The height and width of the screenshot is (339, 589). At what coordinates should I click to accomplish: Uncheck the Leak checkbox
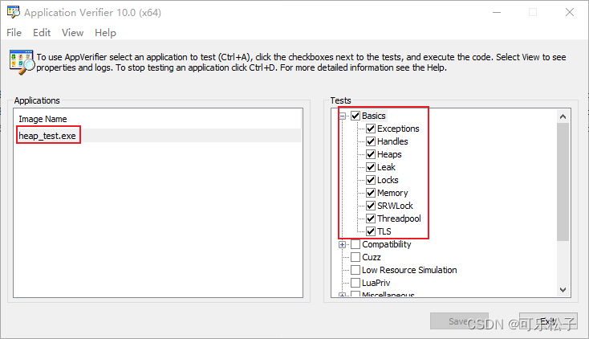tap(371, 167)
